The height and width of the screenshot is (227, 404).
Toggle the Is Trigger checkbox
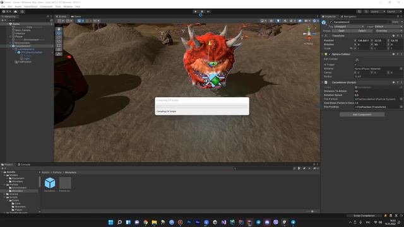click(356, 64)
